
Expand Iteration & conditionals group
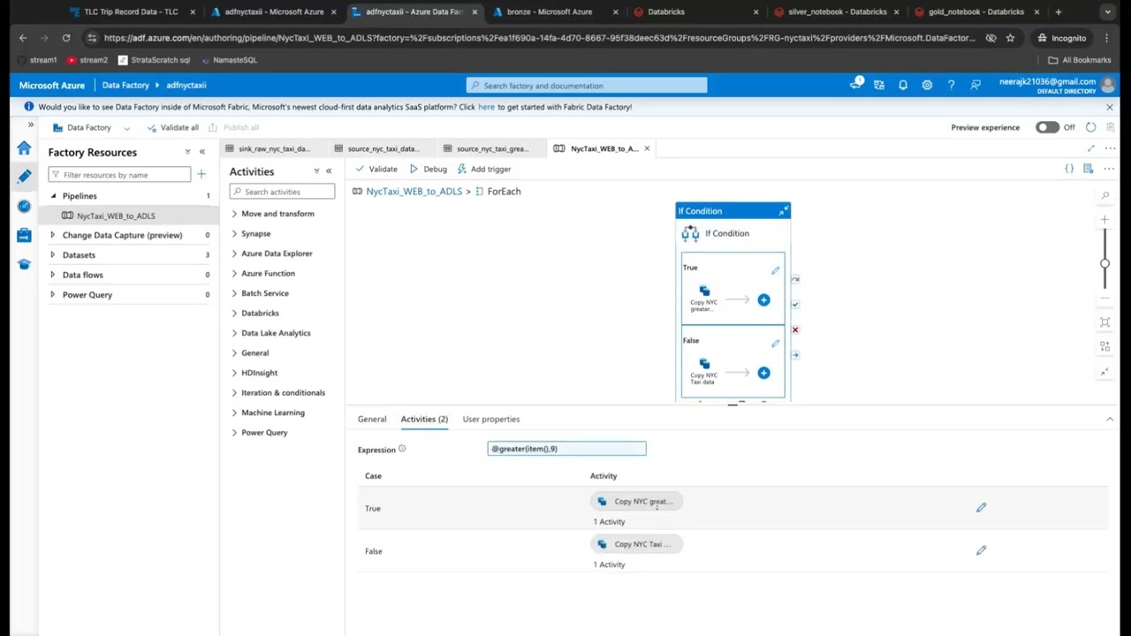pyautogui.click(x=234, y=393)
